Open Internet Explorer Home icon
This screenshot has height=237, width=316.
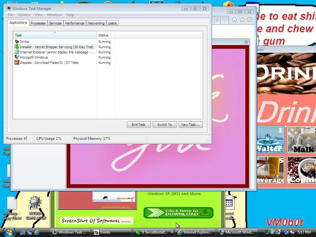pyautogui.click(x=235, y=19)
